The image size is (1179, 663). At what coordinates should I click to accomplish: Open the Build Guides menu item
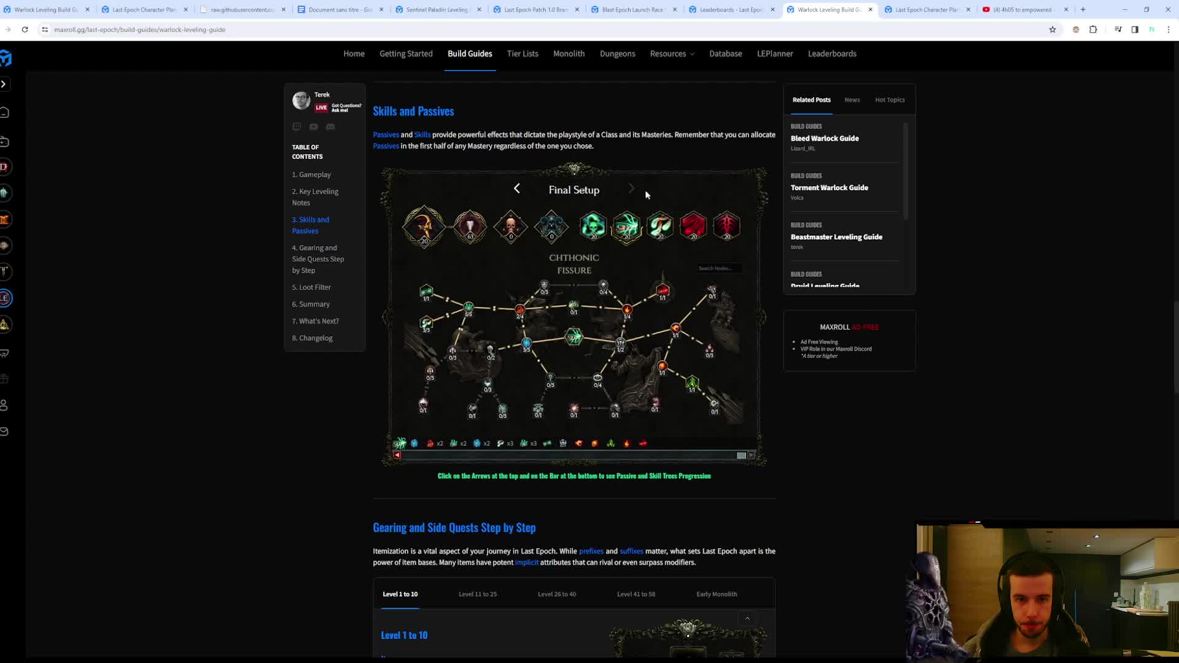coord(470,54)
